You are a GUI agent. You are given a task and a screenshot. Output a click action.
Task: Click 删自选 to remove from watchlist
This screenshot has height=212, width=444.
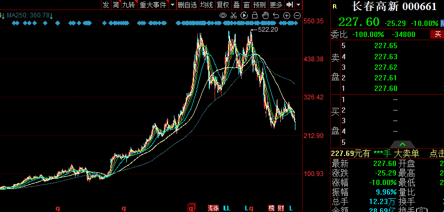[x=187, y=5]
